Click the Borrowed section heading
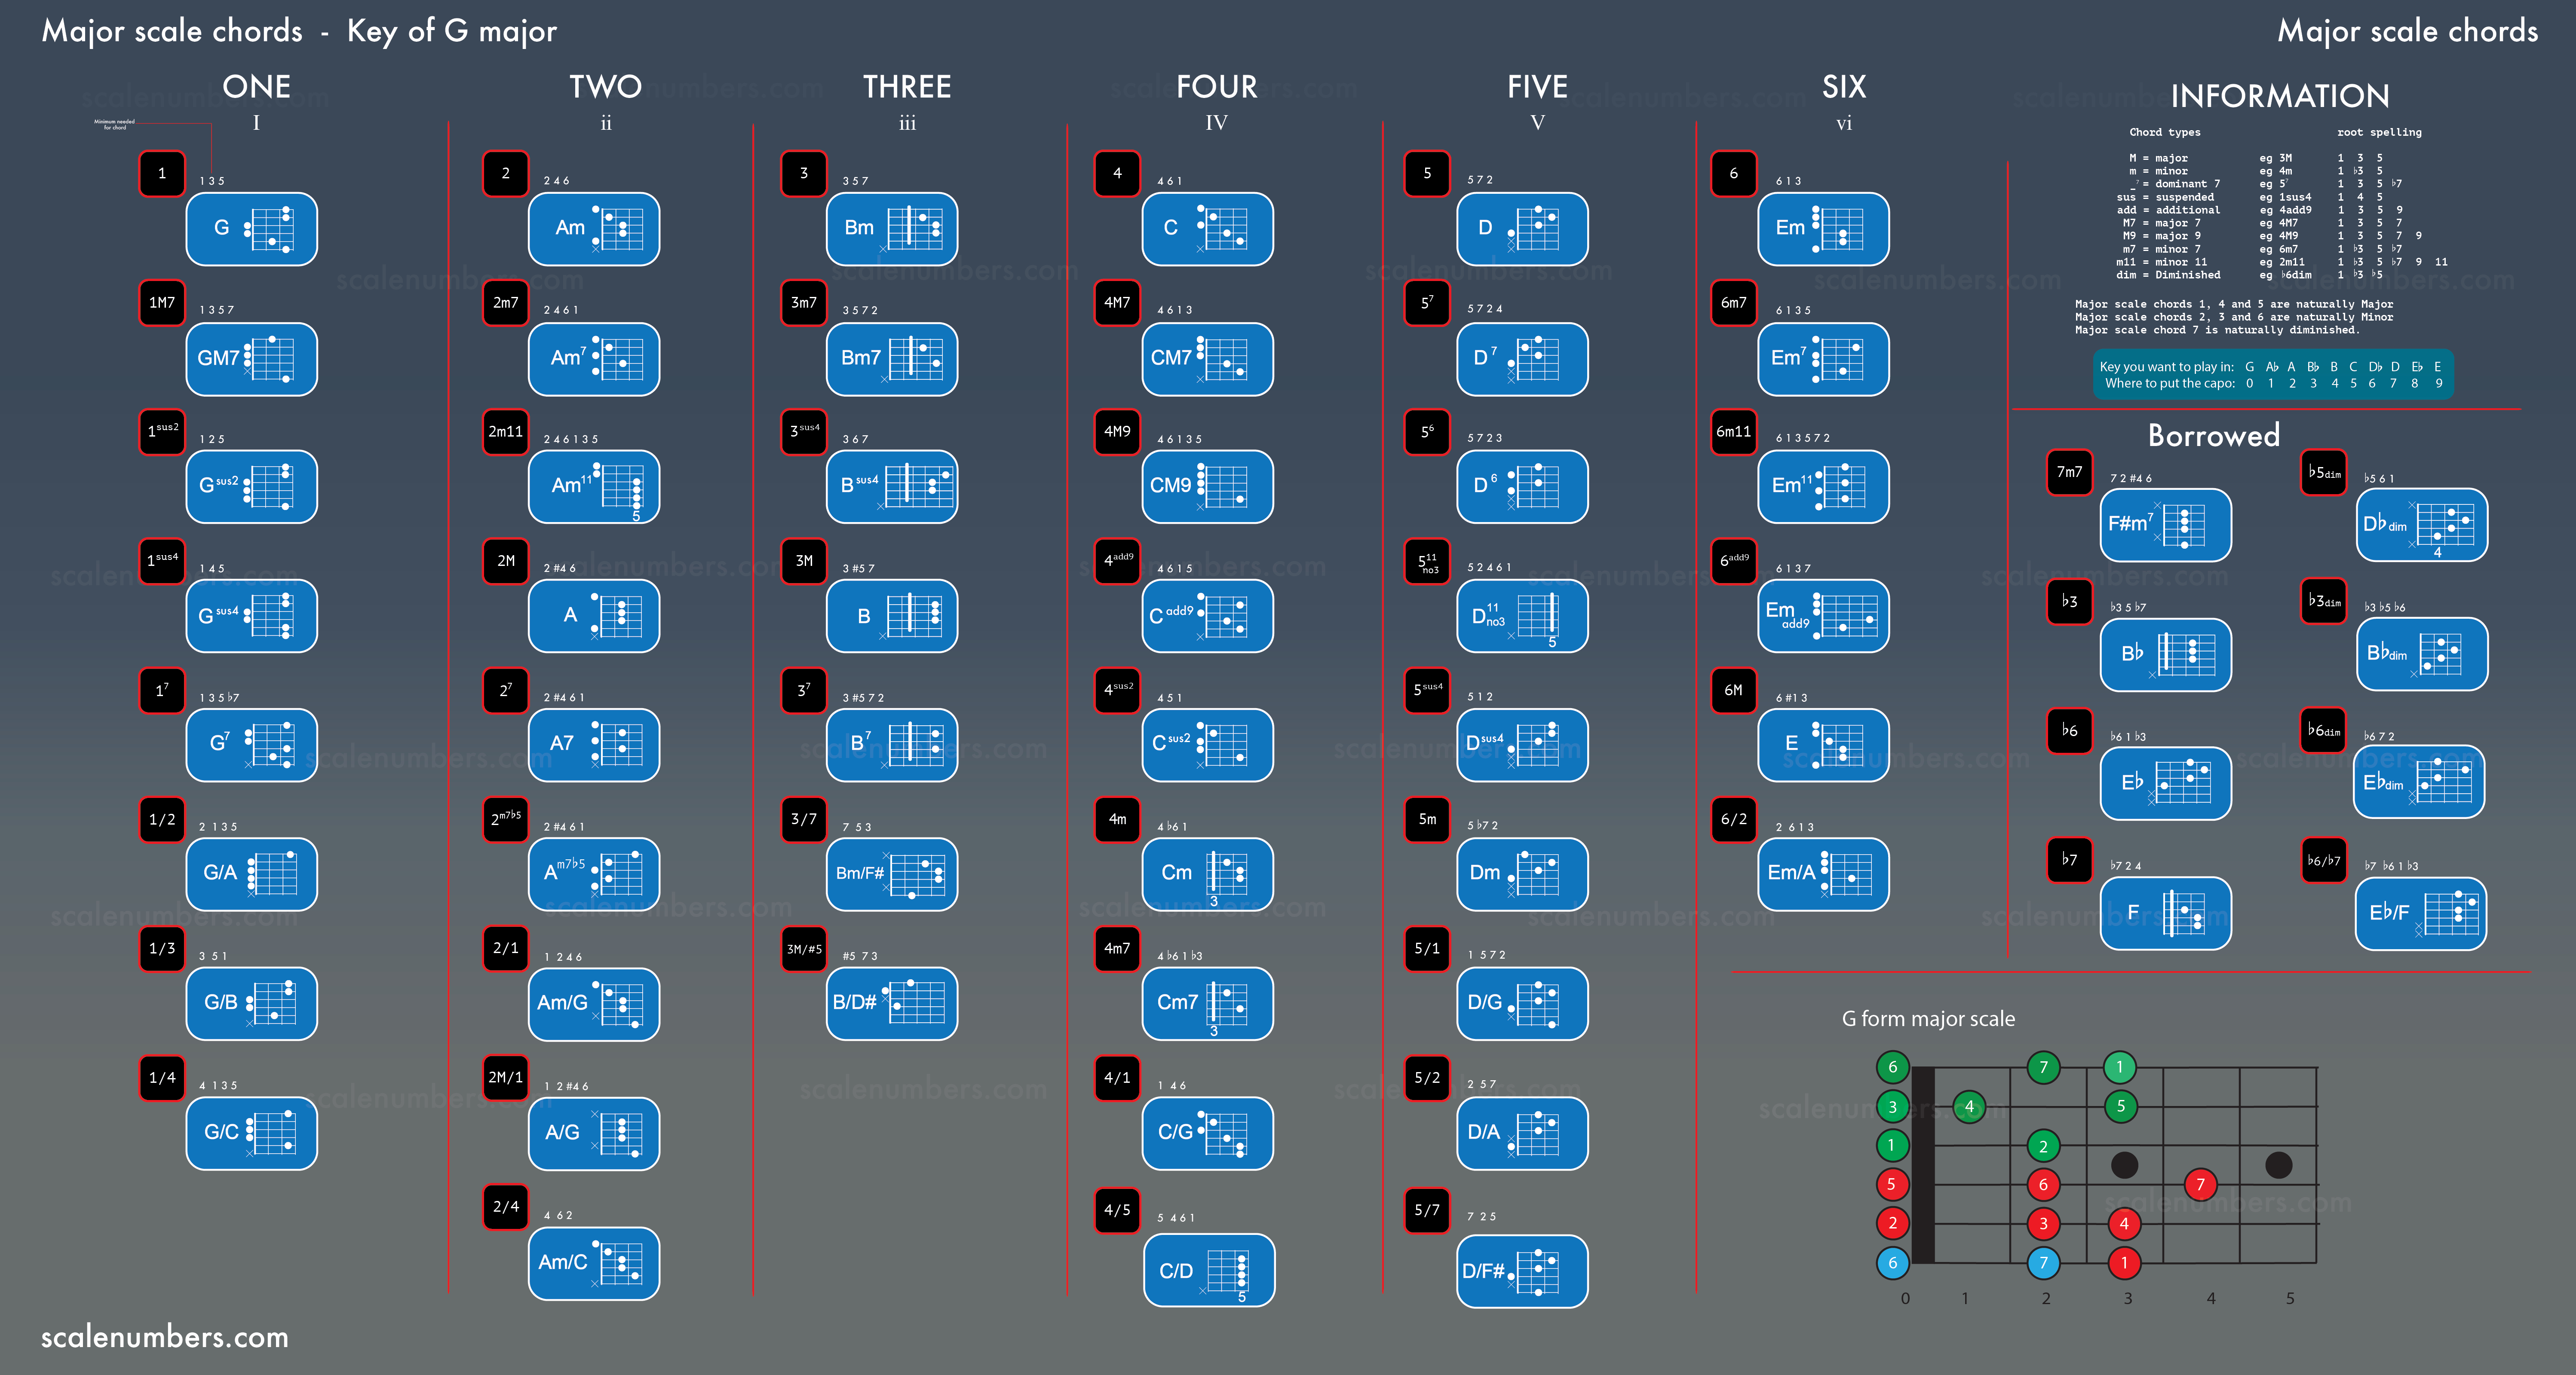Viewport: 2576px width, 1375px height. 2214,436
